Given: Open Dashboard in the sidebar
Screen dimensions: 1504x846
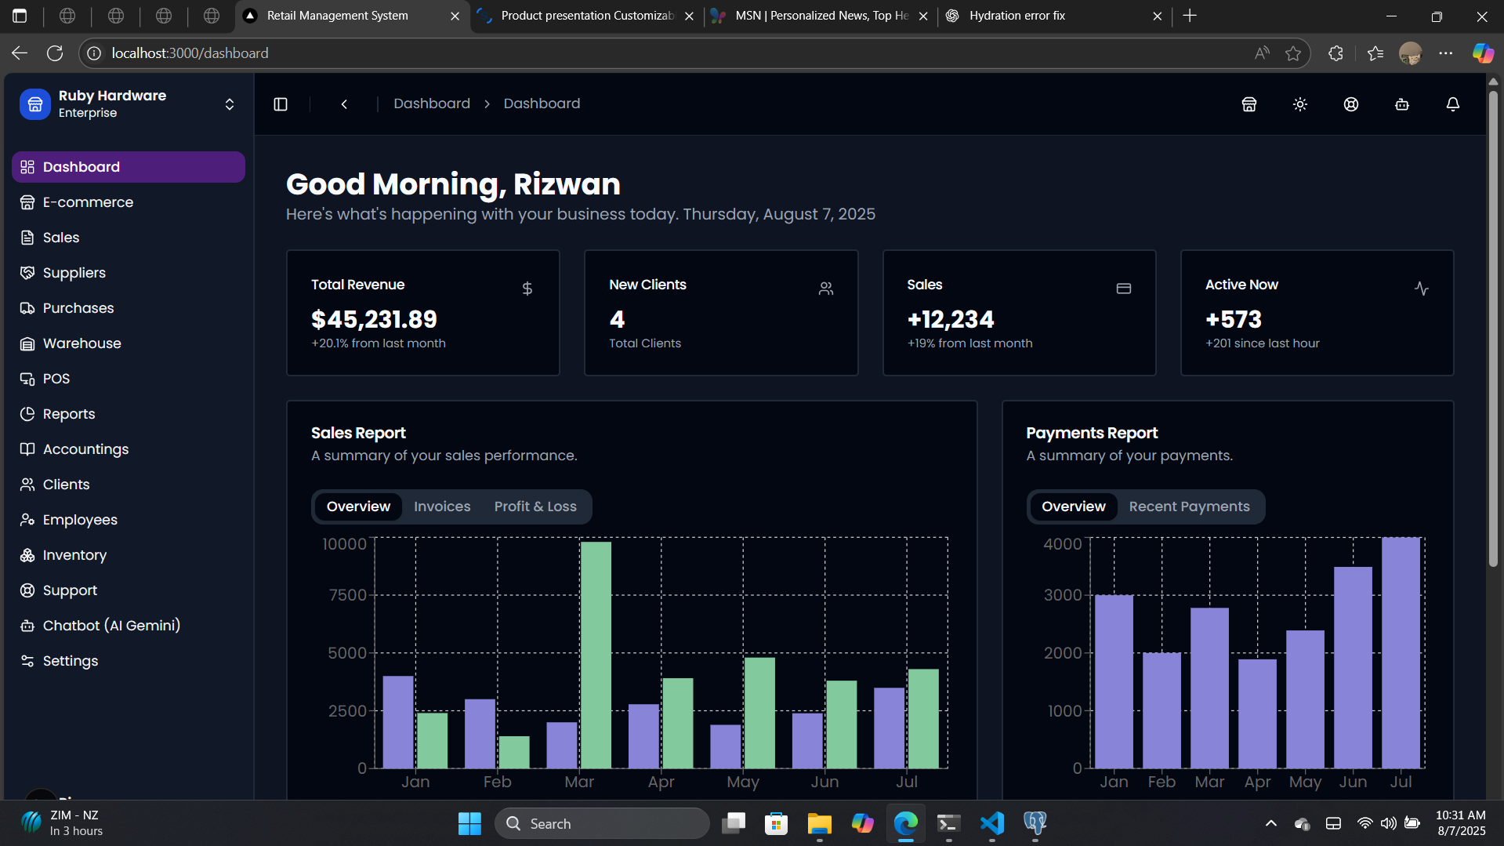Looking at the screenshot, I should click(x=129, y=167).
